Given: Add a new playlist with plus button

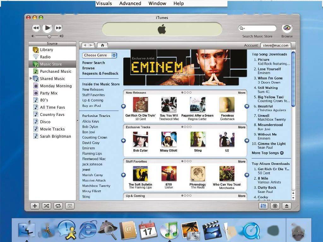Looking at the screenshot, I should point(35,206).
